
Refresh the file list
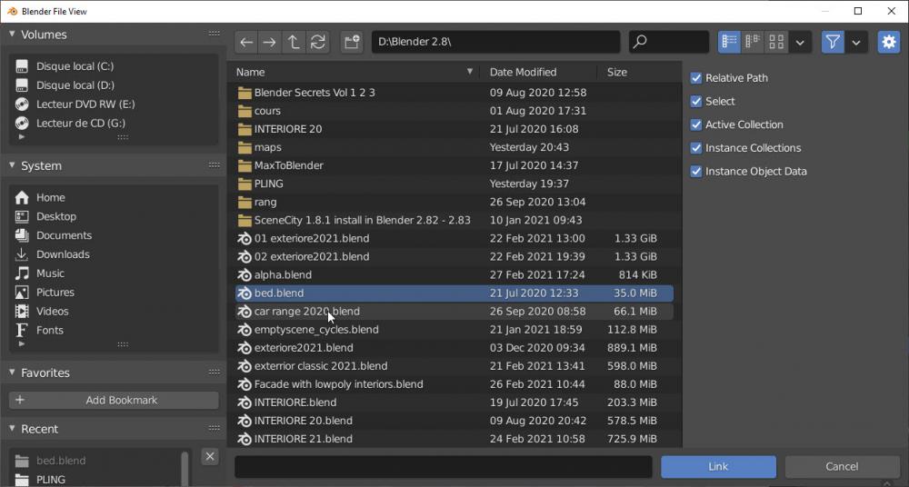(317, 43)
